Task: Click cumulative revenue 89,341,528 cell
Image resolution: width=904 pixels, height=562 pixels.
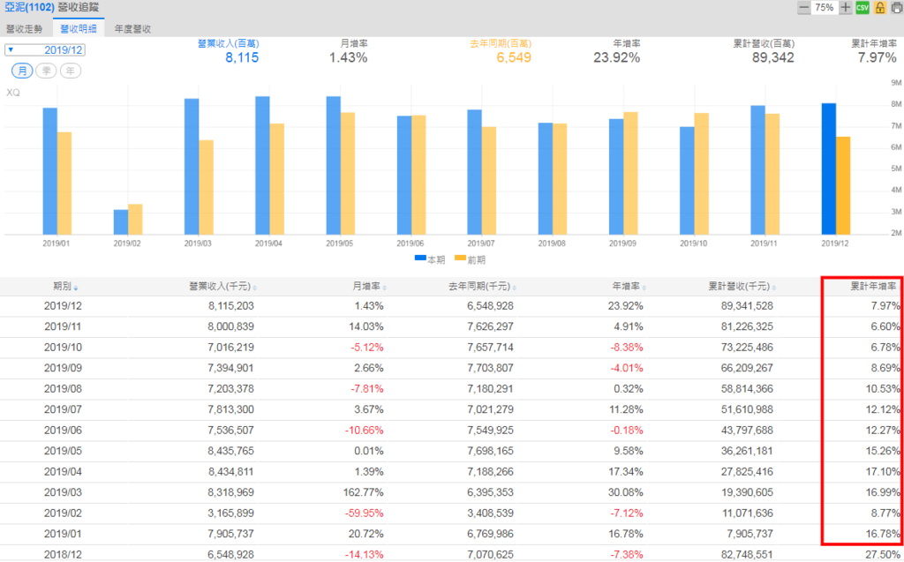Action: point(747,306)
